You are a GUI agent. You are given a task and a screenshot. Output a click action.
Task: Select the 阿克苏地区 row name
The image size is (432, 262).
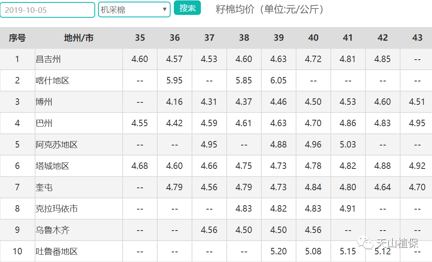tap(56, 144)
